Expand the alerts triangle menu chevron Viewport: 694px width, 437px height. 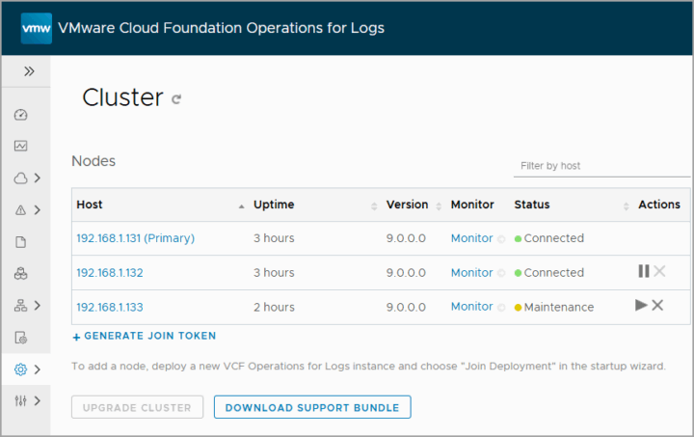(x=38, y=210)
